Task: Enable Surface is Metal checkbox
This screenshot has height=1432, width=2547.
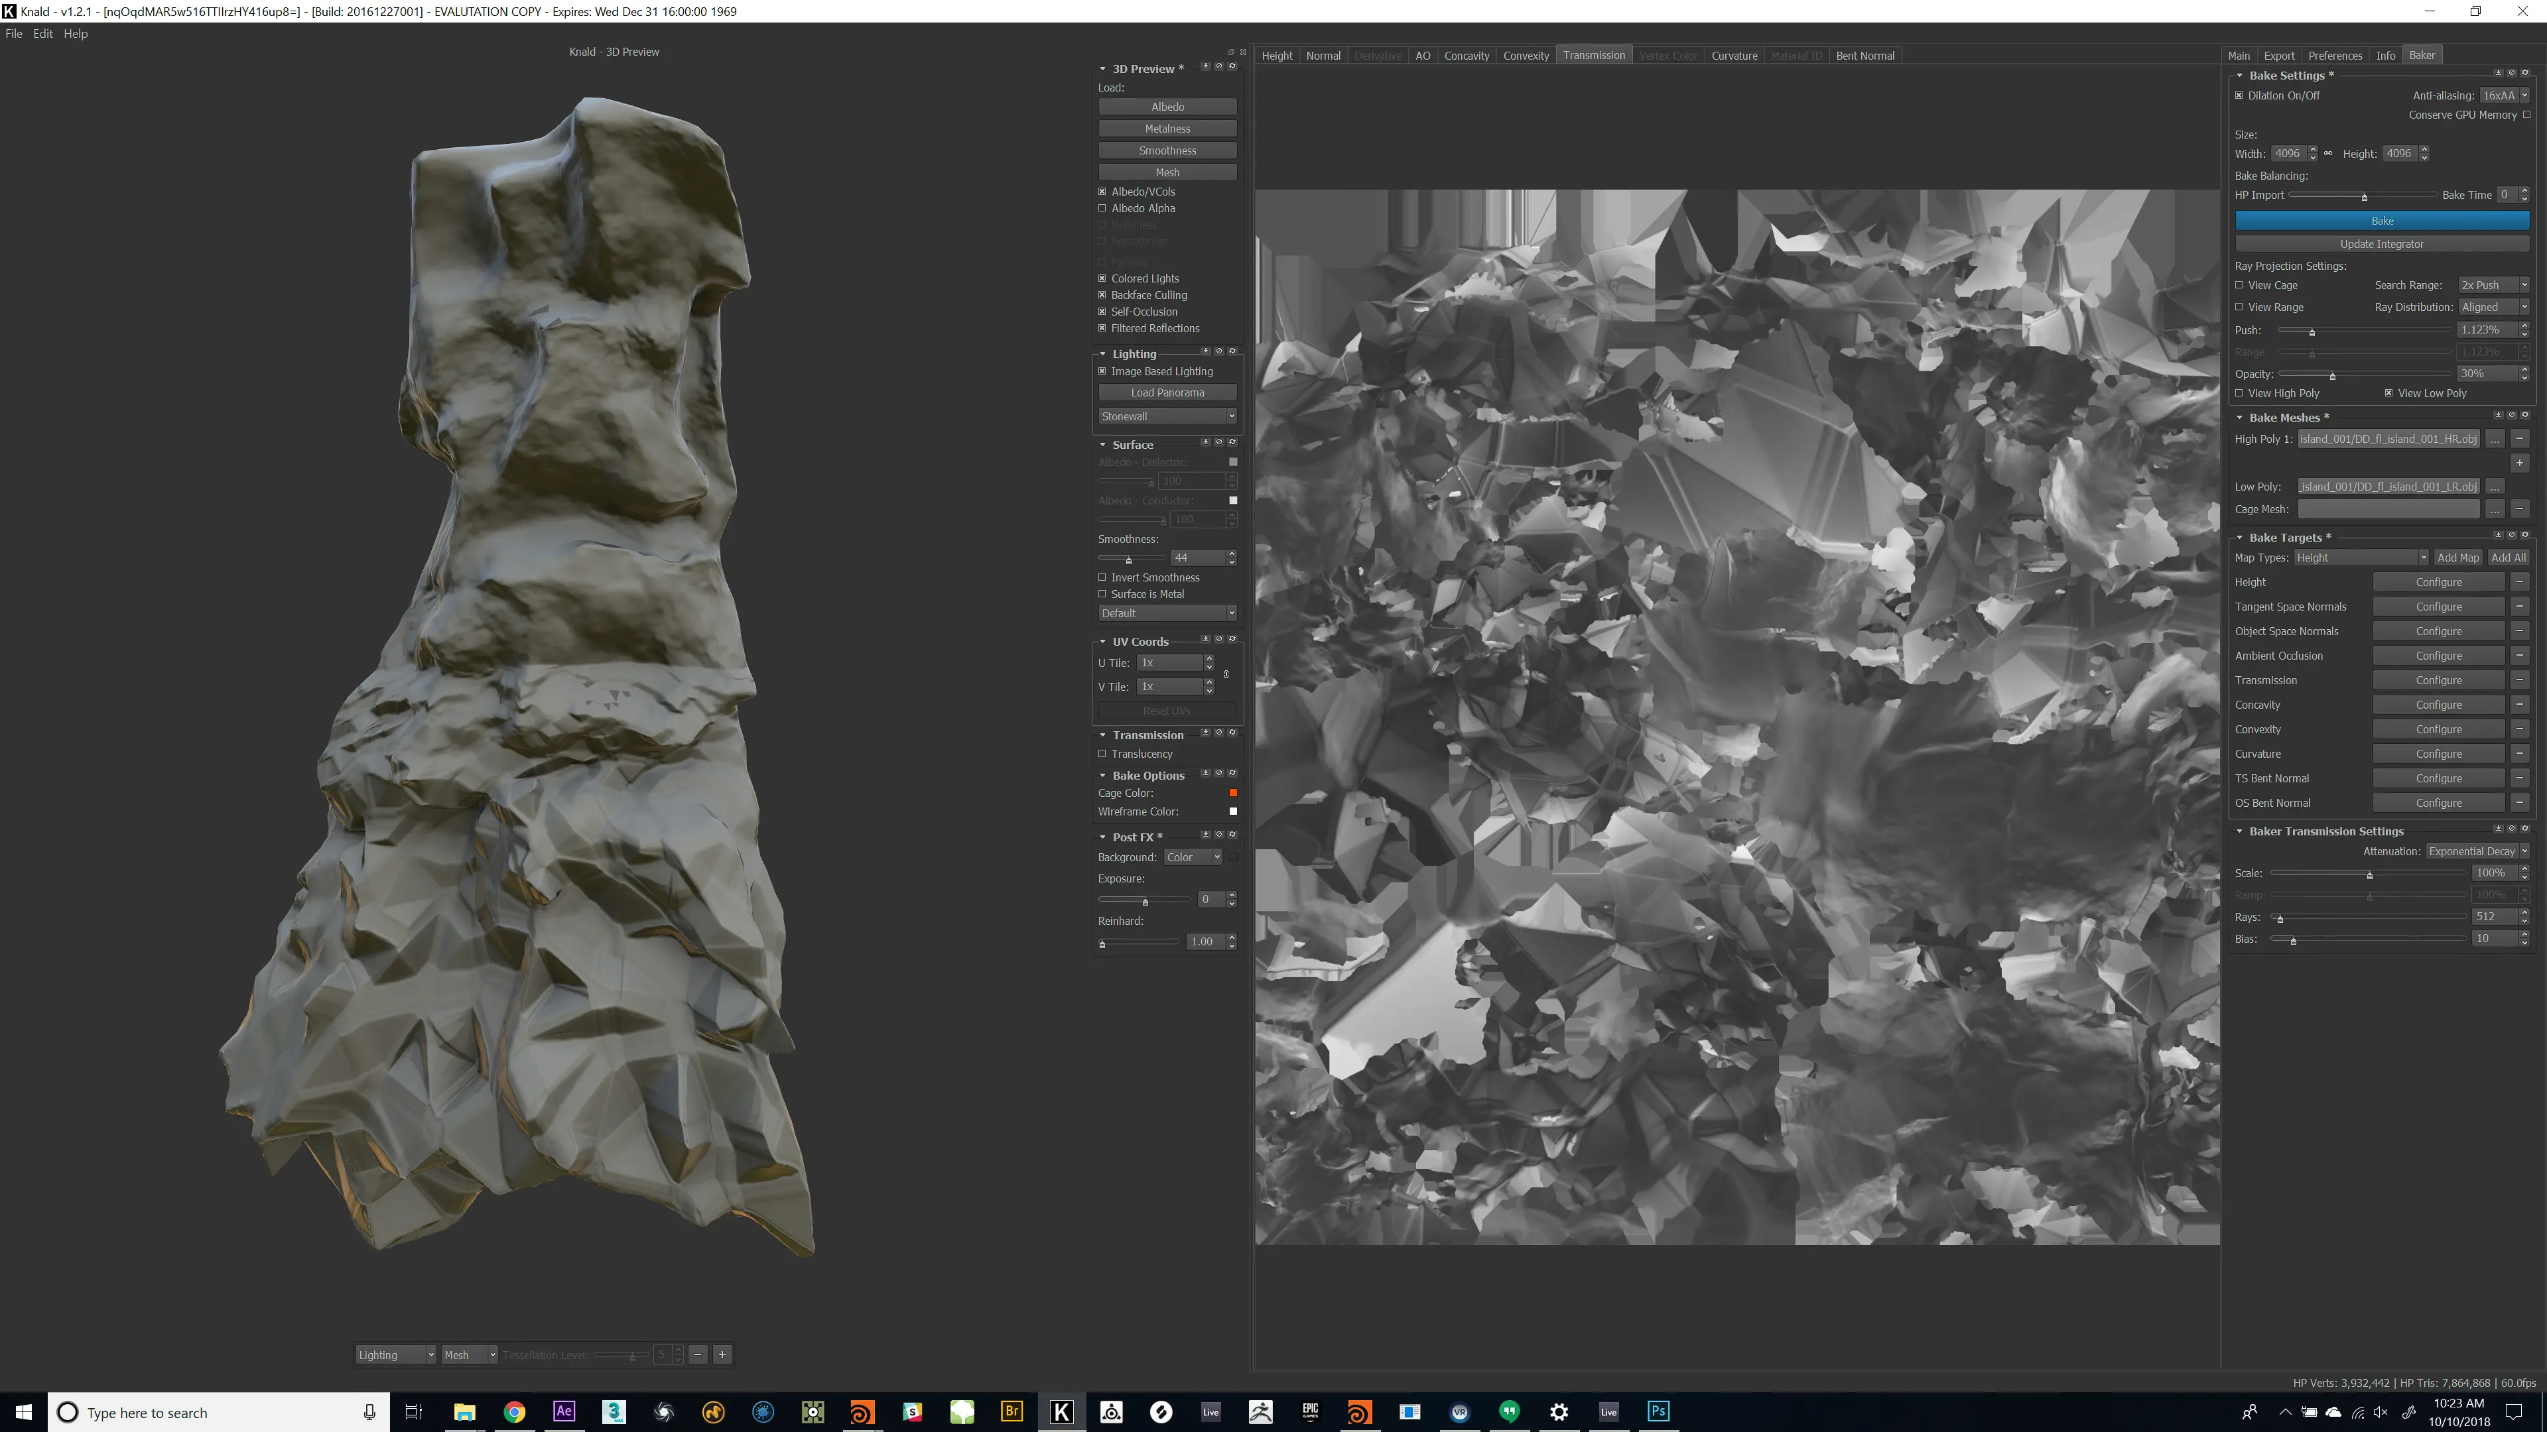Action: [1102, 594]
